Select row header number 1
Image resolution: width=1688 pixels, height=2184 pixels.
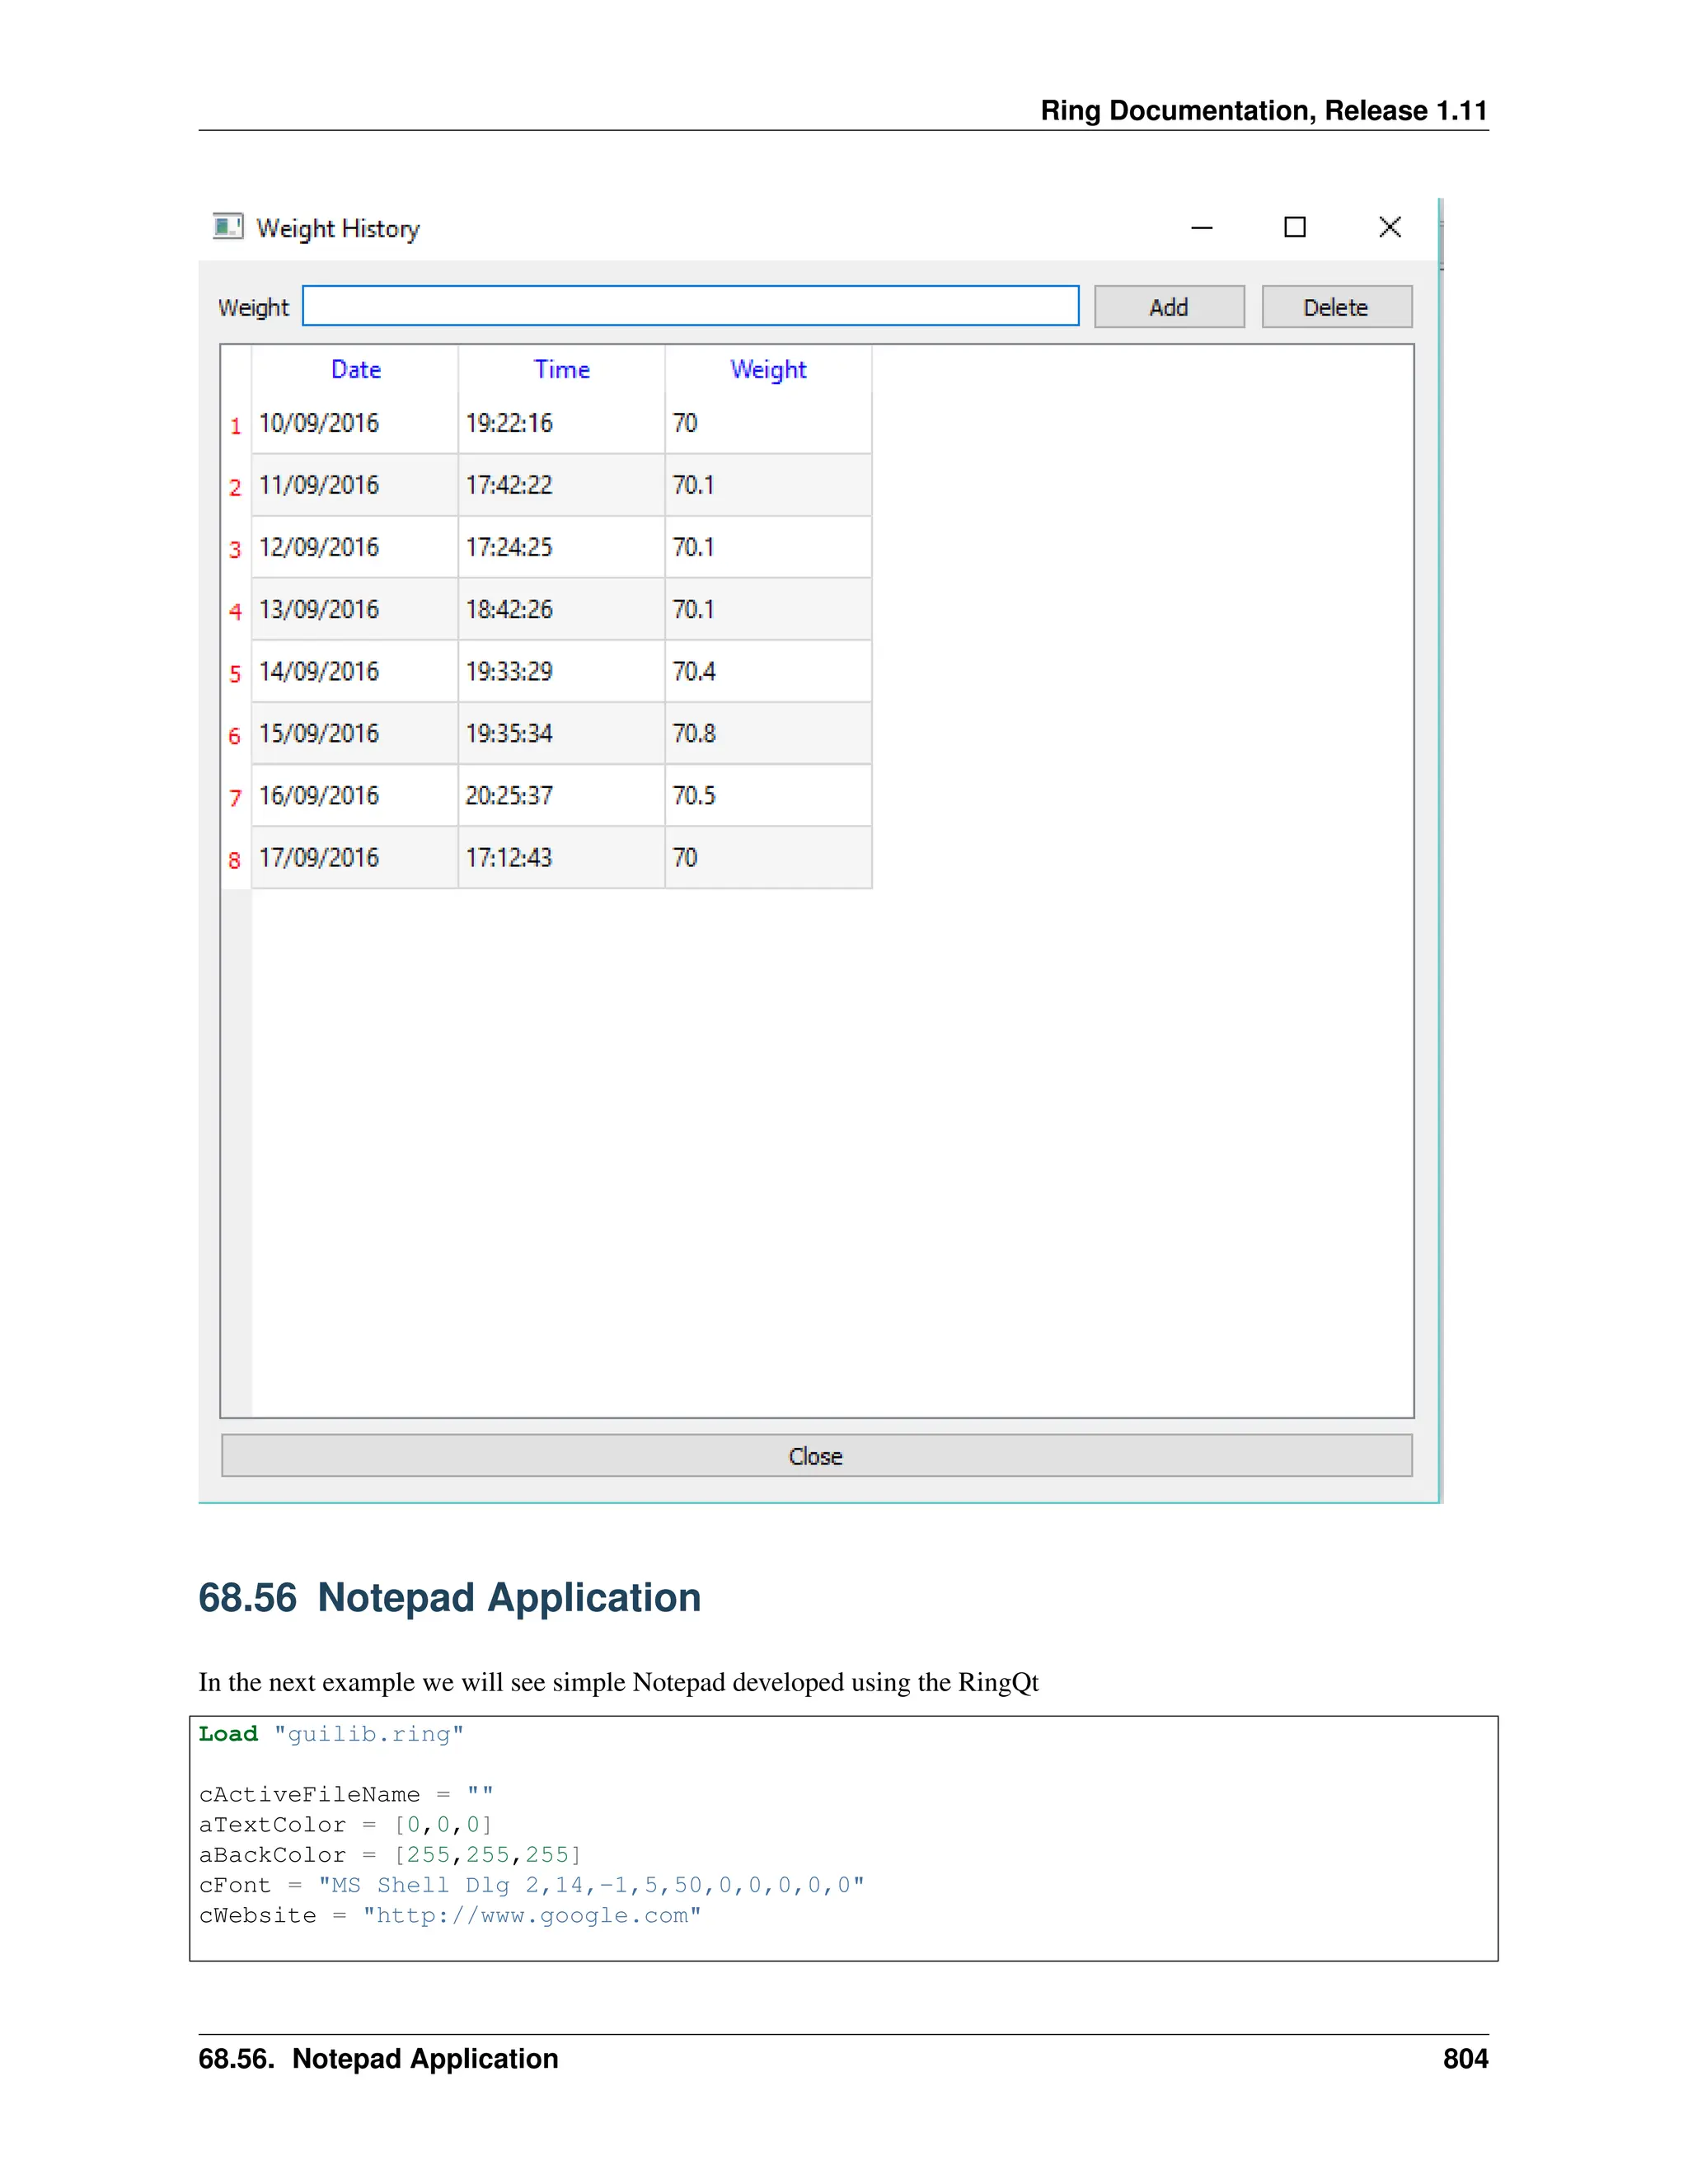pos(236,426)
